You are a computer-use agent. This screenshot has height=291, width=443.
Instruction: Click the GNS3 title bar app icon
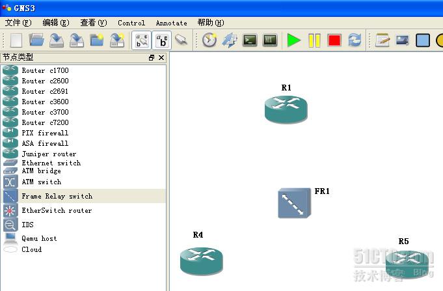point(7,8)
